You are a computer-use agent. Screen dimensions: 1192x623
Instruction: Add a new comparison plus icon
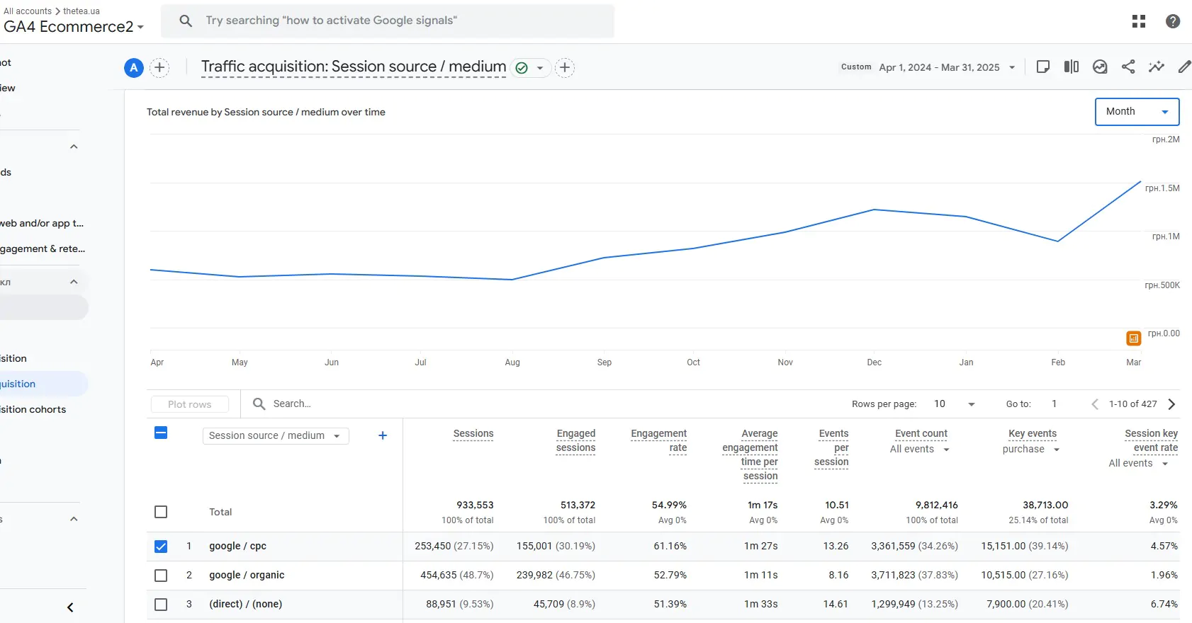pyautogui.click(x=160, y=67)
